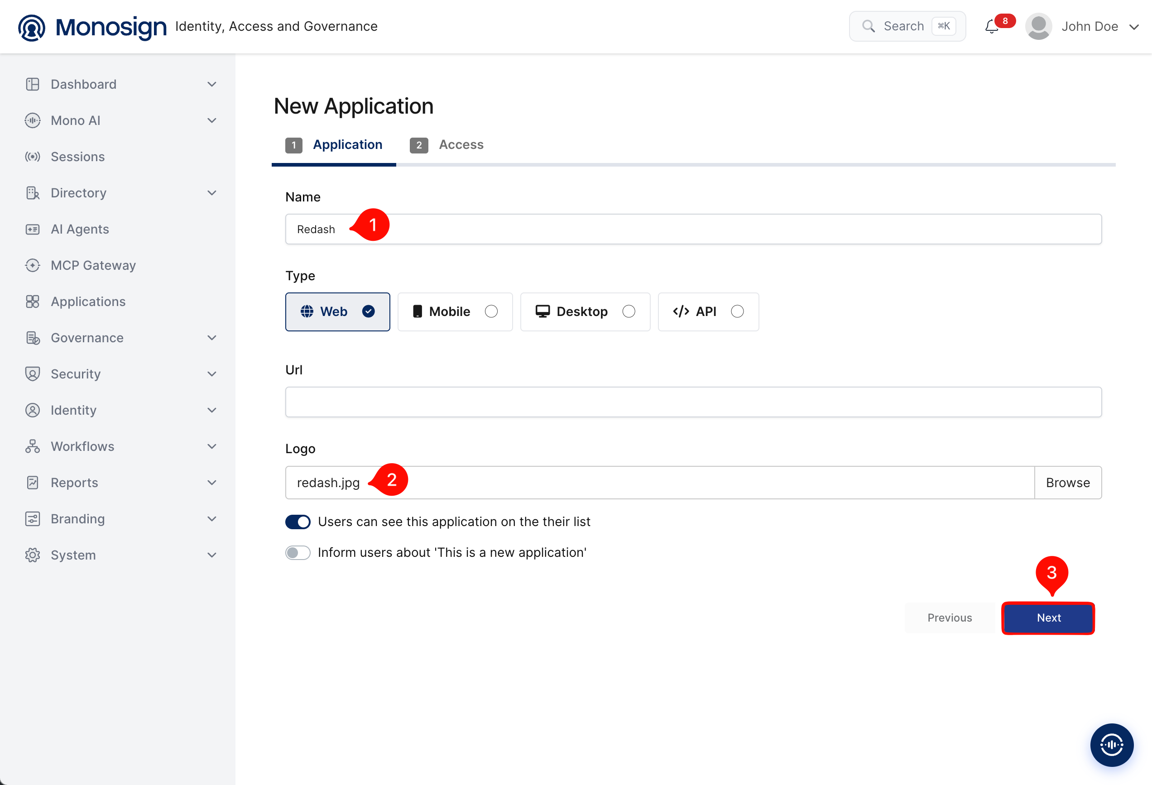Click the Branding sidebar icon
The width and height of the screenshot is (1152, 785).
33,518
